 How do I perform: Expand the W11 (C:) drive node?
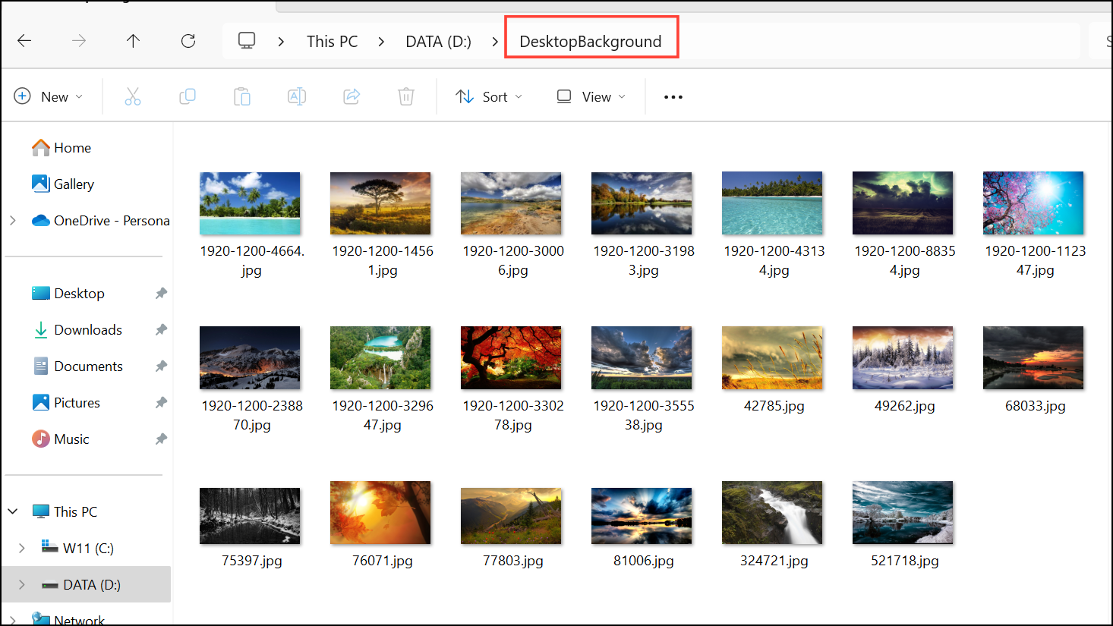(x=22, y=548)
